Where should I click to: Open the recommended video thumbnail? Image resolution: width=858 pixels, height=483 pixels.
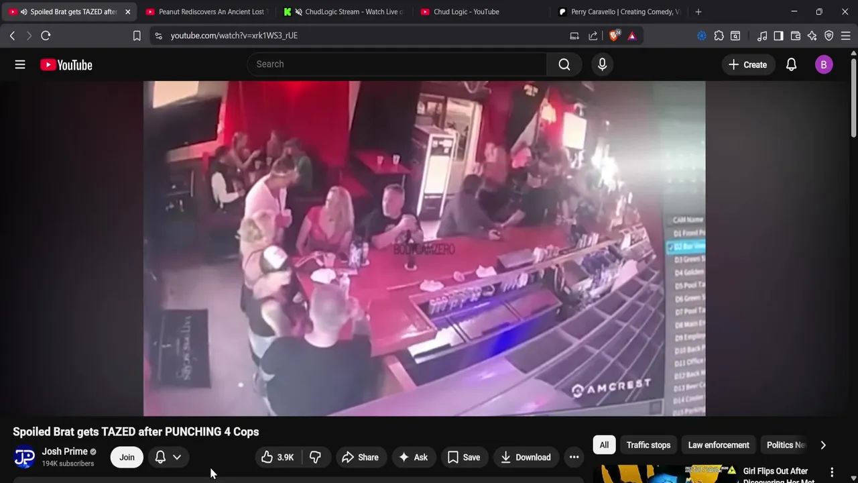click(x=665, y=474)
